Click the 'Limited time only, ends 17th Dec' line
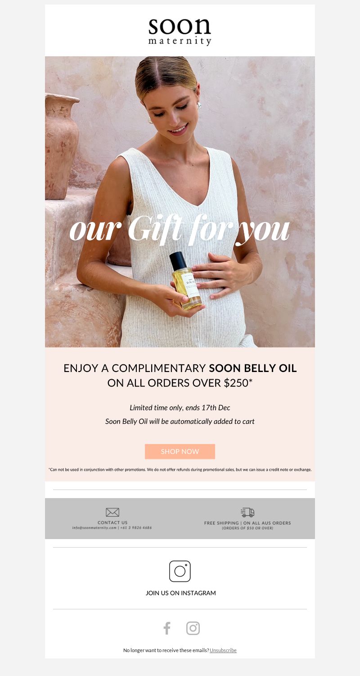Image resolution: width=360 pixels, height=676 pixels. pos(180,408)
